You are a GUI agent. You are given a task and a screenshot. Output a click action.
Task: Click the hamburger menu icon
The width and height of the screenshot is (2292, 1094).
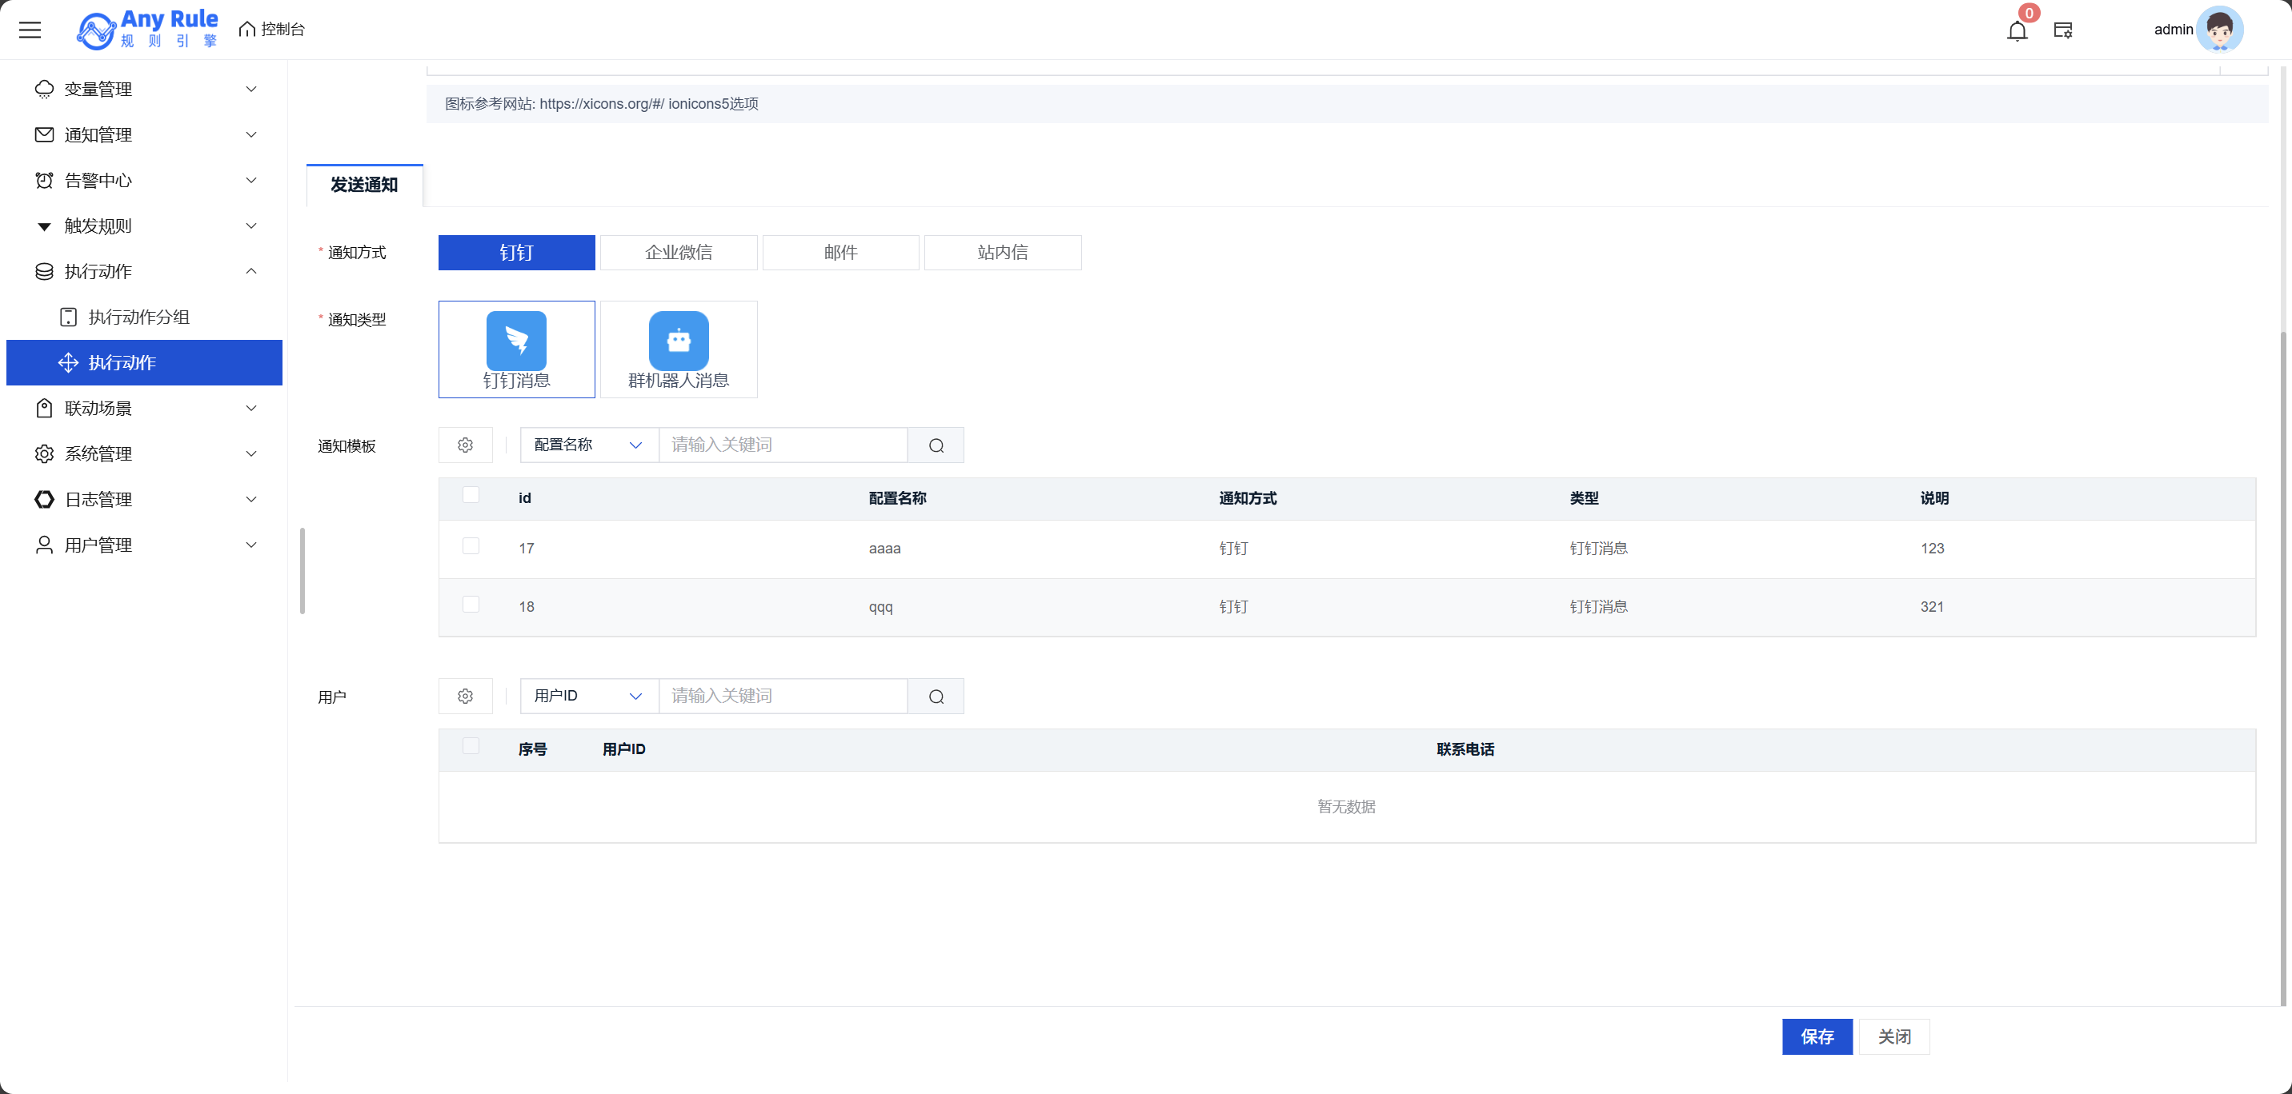click(x=30, y=30)
